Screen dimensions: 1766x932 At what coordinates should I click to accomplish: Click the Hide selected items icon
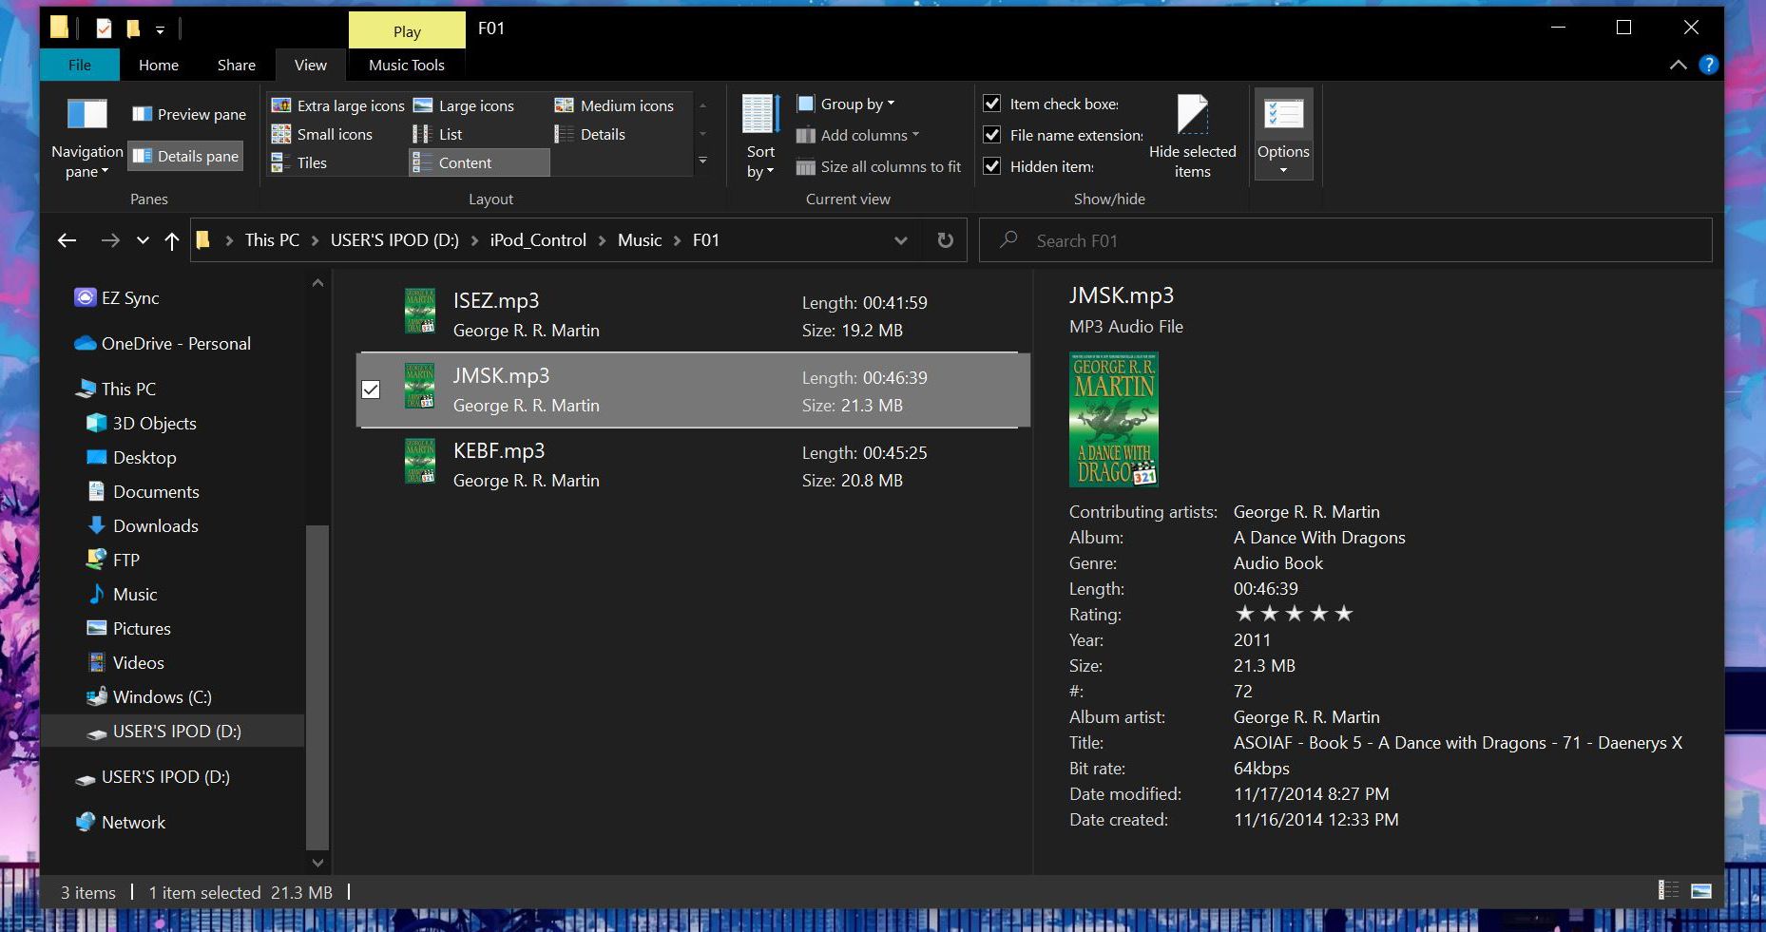click(x=1192, y=115)
